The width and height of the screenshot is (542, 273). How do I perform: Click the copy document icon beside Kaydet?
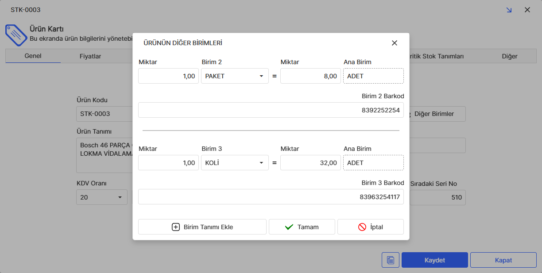coord(390,260)
